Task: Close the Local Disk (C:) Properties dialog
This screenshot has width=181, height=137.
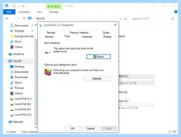Action: click(115, 25)
